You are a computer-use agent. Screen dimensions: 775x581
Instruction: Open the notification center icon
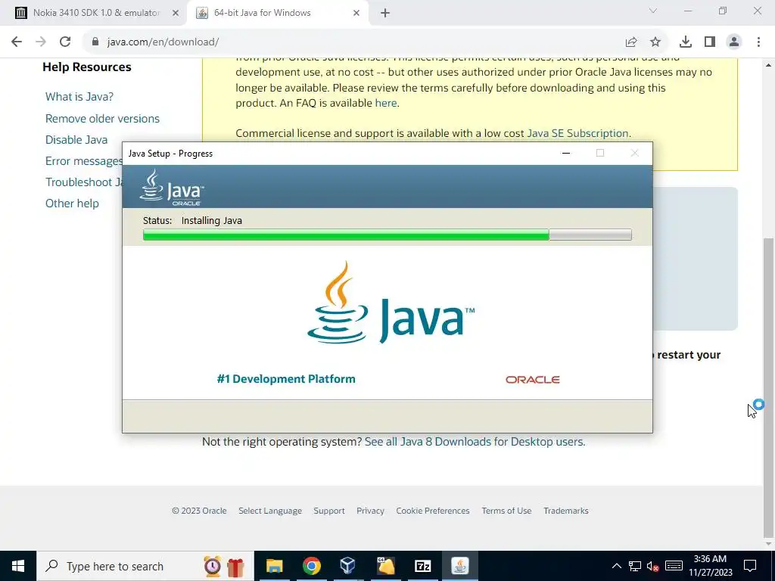tap(750, 566)
